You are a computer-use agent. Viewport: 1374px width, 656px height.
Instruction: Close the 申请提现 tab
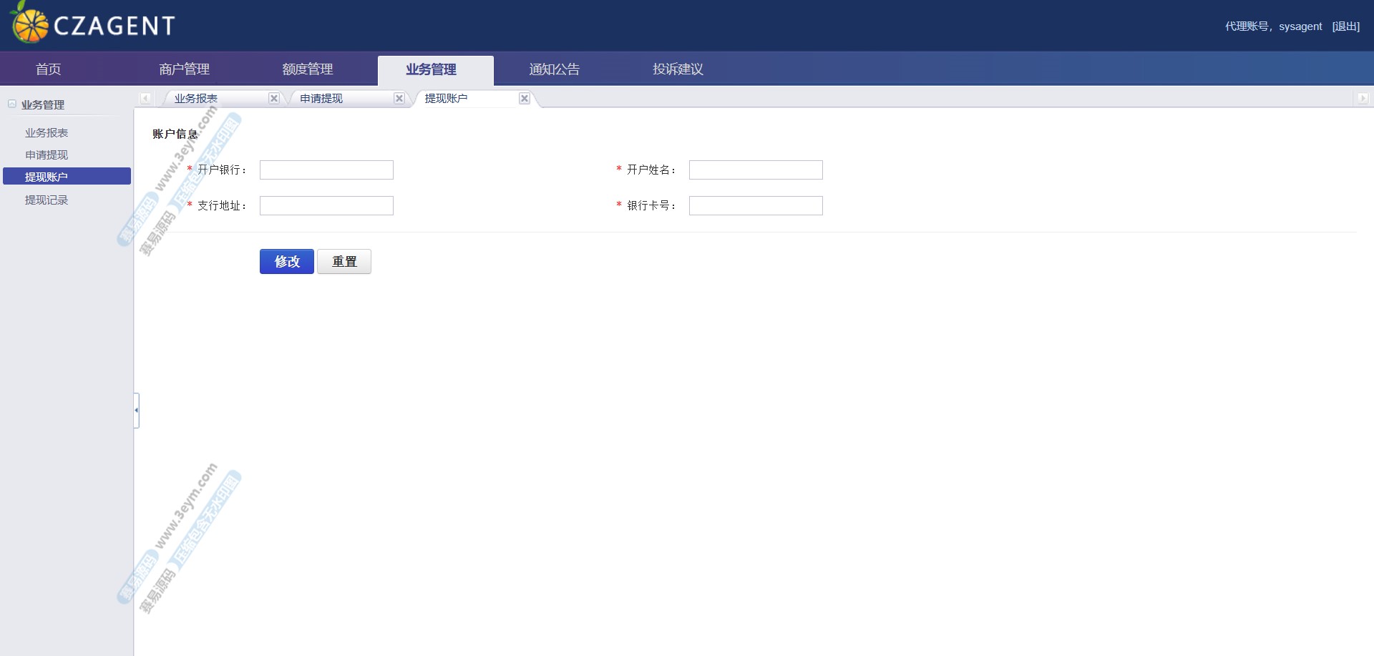point(399,99)
